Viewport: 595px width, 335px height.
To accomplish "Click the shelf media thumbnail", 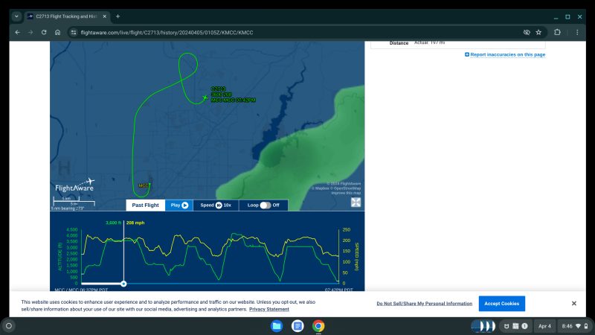I will click(483, 326).
